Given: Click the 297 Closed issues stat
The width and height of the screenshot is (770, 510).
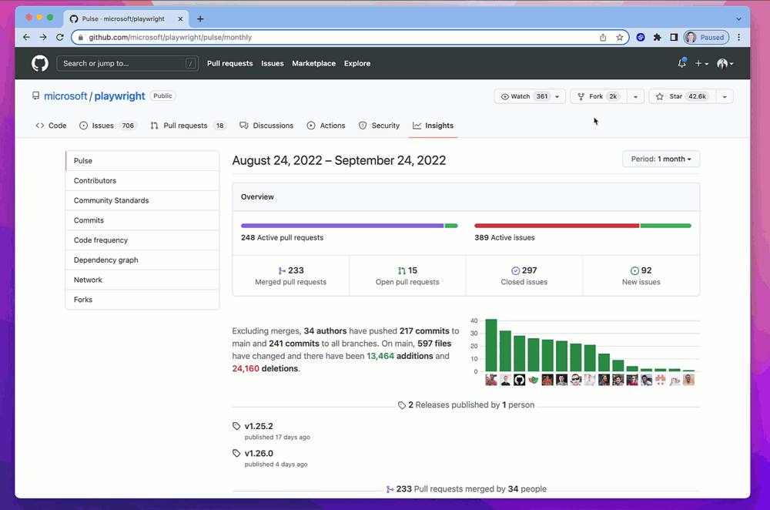Looking at the screenshot, I should pos(524,276).
